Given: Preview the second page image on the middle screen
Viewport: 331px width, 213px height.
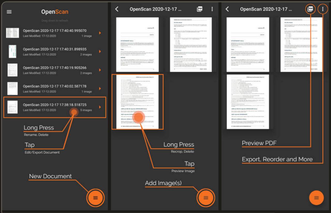Looking at the screenshot, I should [191, 45].
